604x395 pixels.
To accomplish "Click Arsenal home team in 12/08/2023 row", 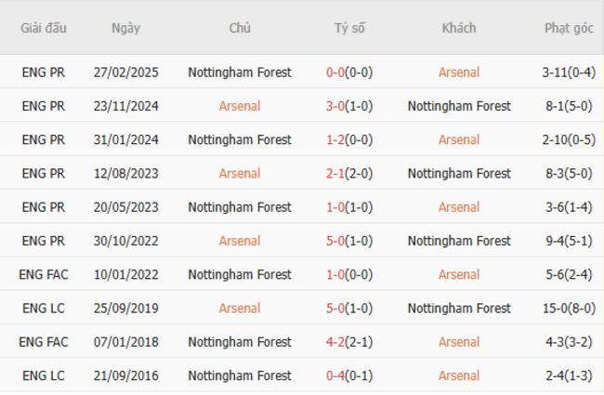I will pyautogui.click(x=239, y=174).
